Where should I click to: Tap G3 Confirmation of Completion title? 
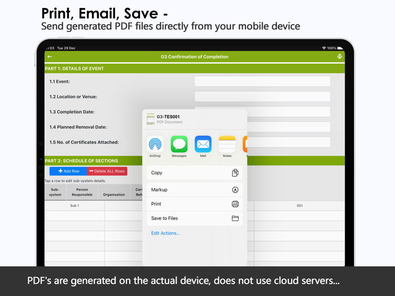(195, 56)
